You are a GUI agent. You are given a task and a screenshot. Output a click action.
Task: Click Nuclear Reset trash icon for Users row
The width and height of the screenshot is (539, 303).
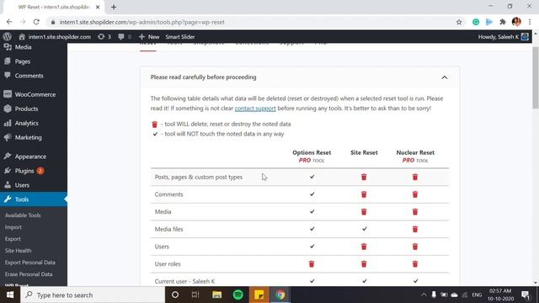pos(415,247)
